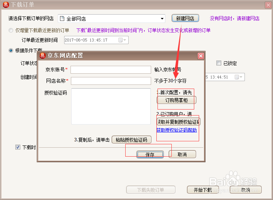Click inside the 授权验证码 text area
The width and height of the screenshot is (273, 200).
(111, 106)
